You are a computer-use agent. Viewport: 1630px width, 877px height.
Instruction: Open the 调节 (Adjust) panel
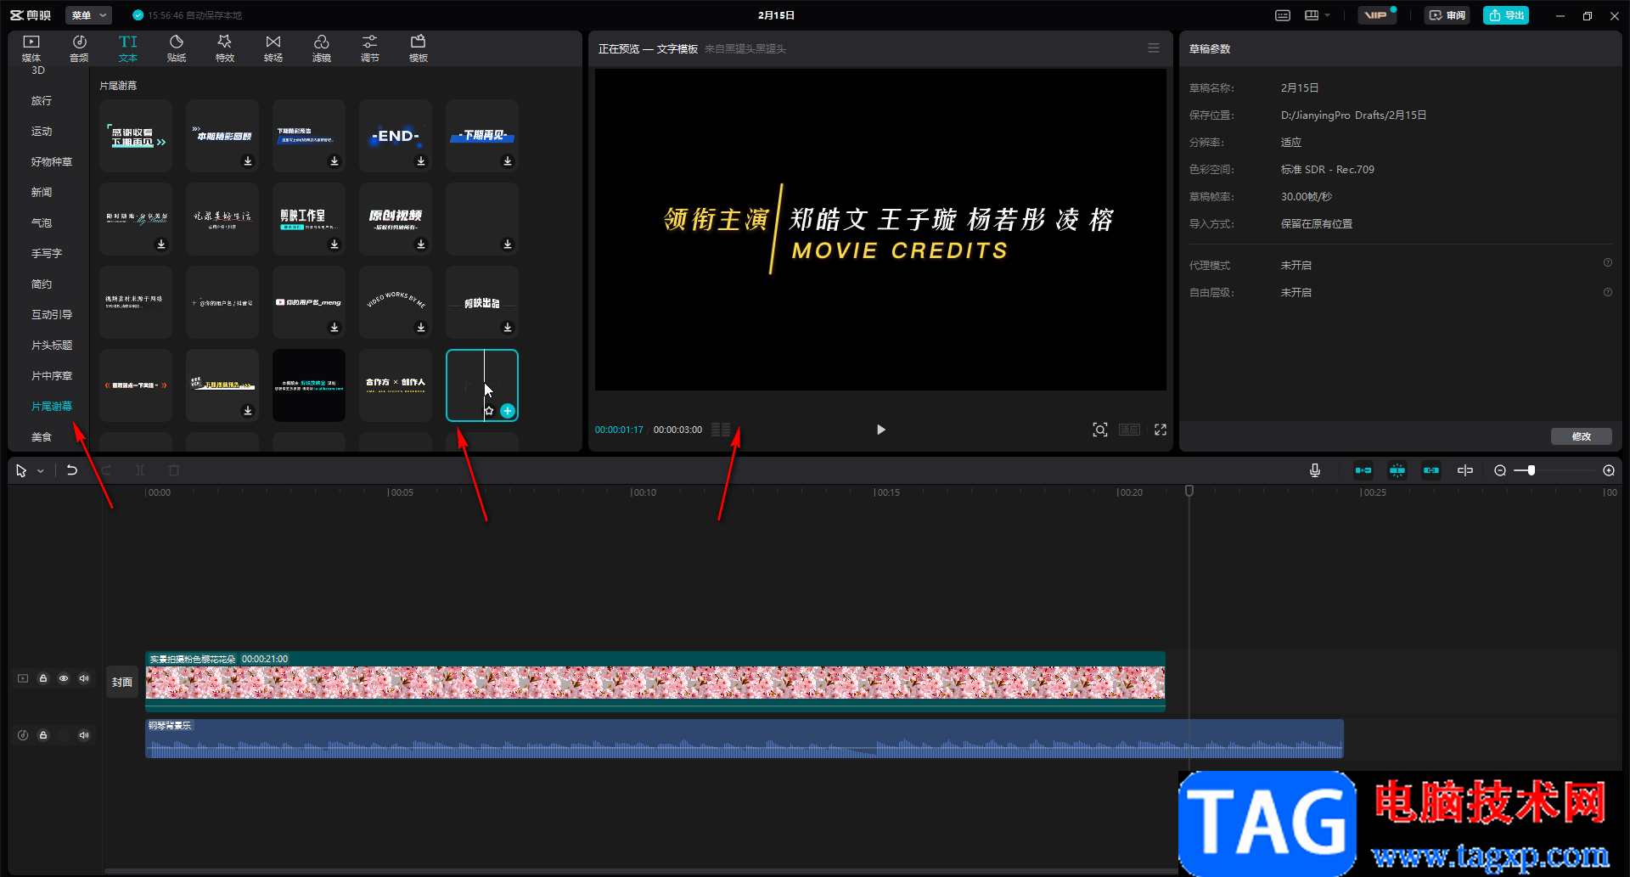pyautogui.click(x=370, y=48)
